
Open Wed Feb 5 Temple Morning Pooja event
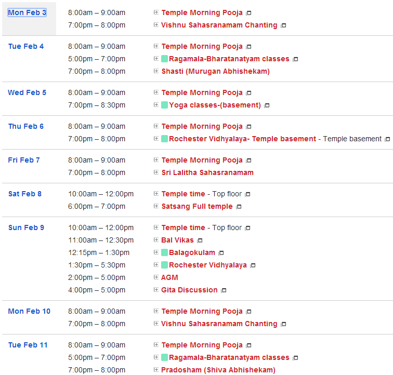click(x=202, y=92)
